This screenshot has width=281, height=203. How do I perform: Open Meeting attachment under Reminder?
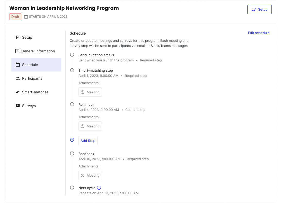(x=90, y=126)
